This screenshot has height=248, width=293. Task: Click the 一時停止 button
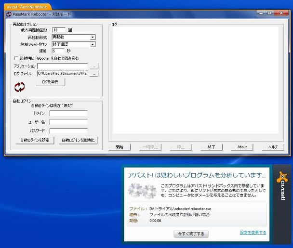150,147
